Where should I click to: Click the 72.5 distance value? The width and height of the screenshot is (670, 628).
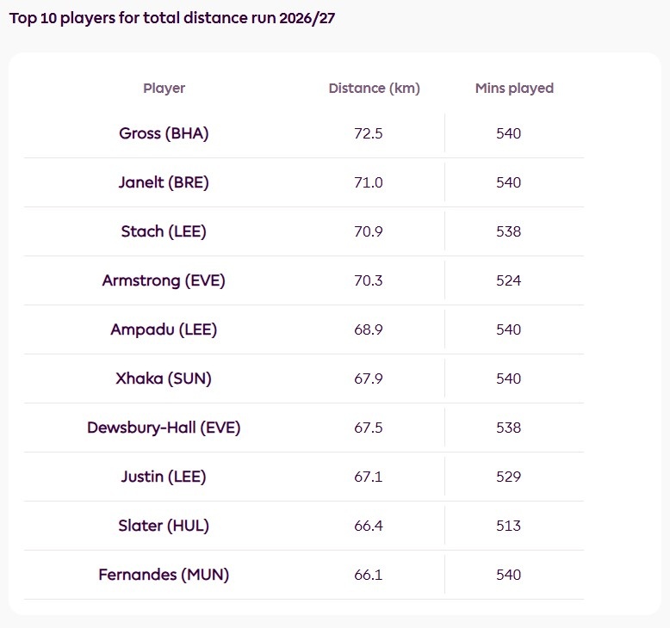click(x=369, y=133)
